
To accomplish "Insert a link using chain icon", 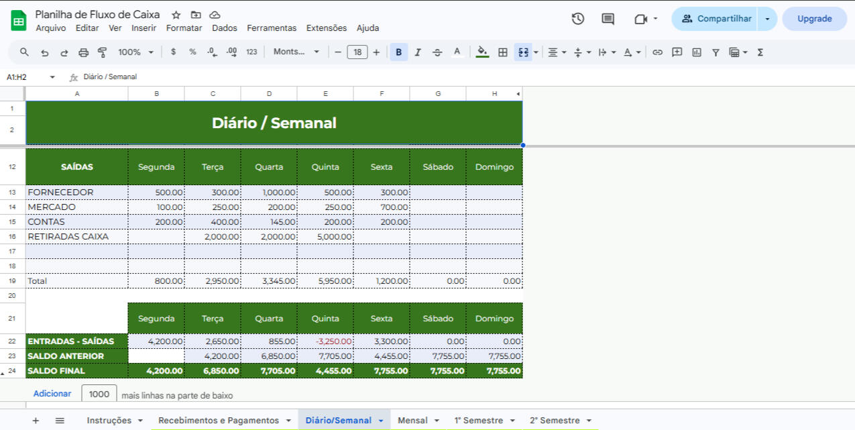I will pos(657,52).
